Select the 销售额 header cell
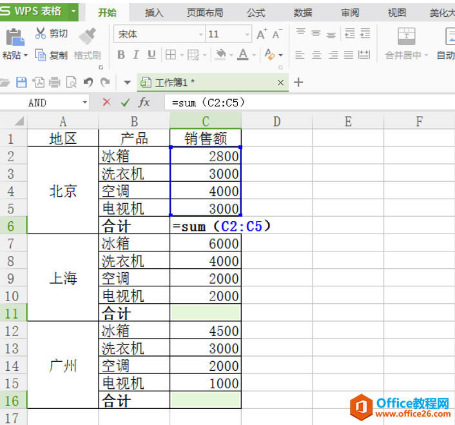 [206, 138]
